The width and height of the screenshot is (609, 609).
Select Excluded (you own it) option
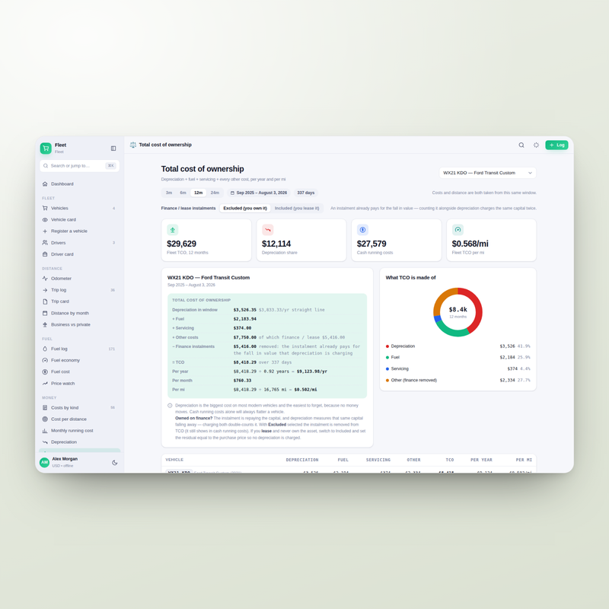tap(245, 208)
